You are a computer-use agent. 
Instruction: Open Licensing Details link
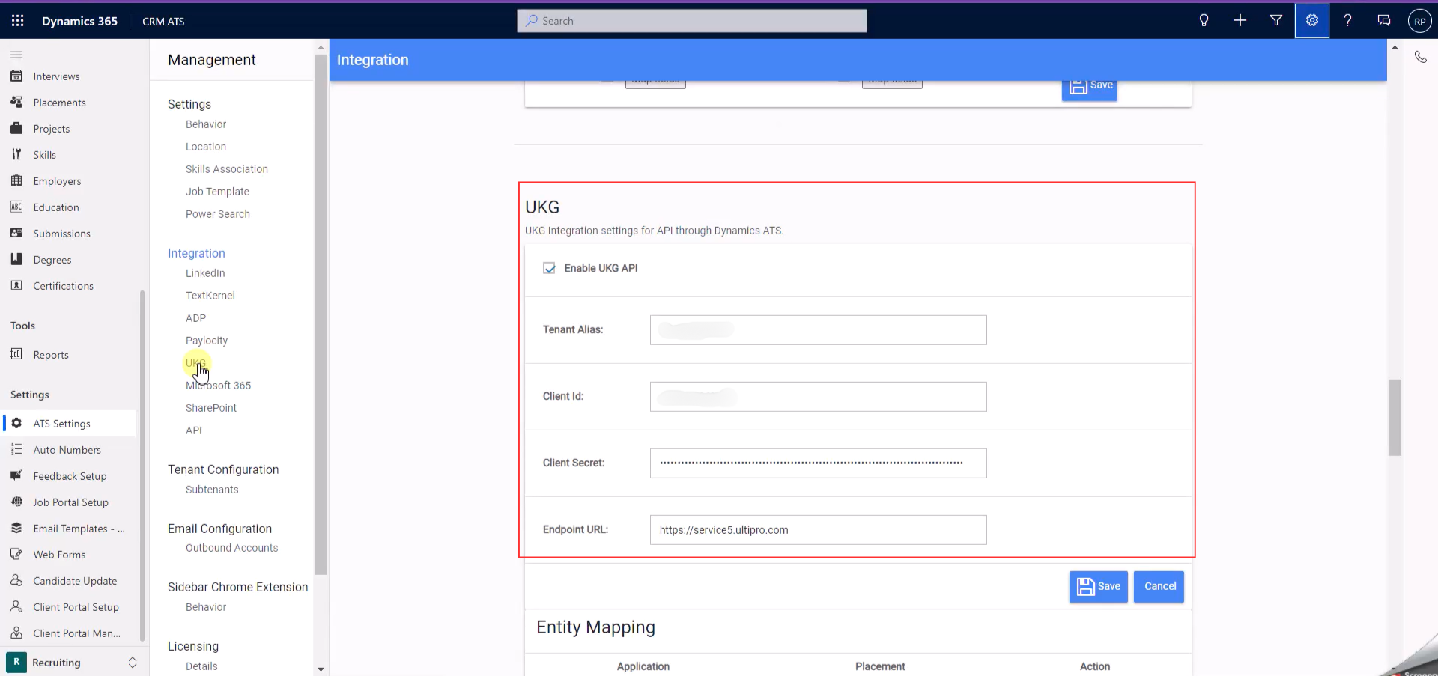tap(201, 666)
